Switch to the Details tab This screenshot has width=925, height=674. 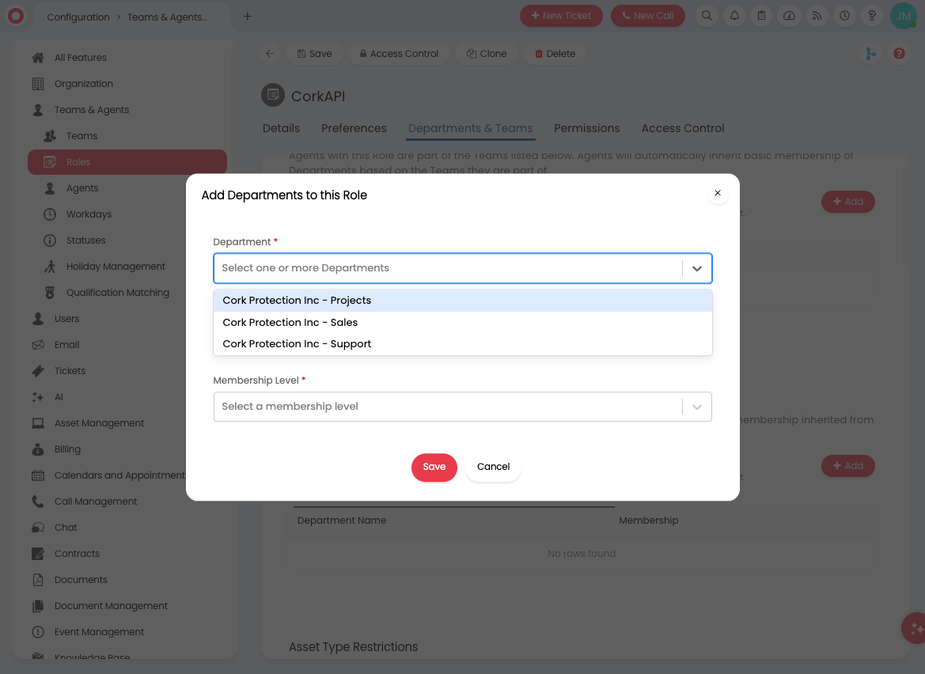pyautogui.click(x=282, y=128)
